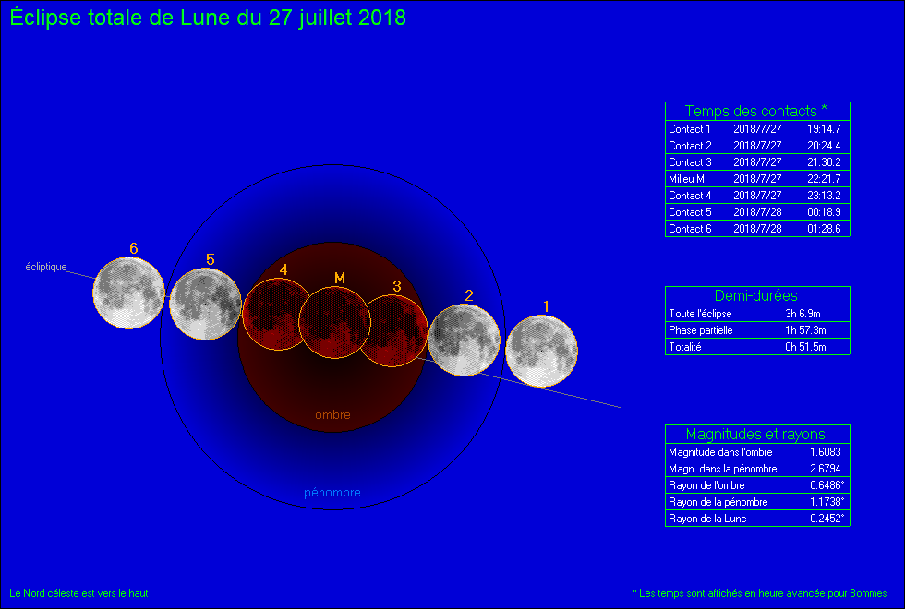Click the orange number 1 label
The width and height of the screenshot is (905, 609).
coord(546,306)
